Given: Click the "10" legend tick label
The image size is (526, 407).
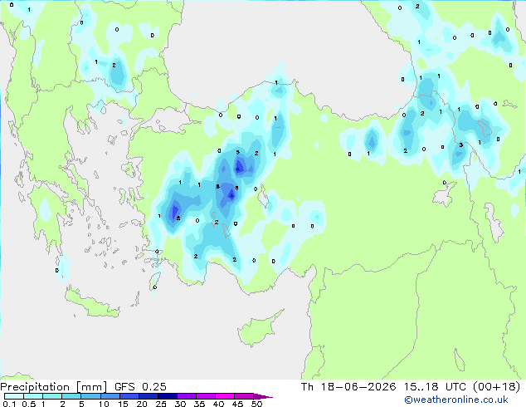Looking at the screenshot, I should coord(104,404).
